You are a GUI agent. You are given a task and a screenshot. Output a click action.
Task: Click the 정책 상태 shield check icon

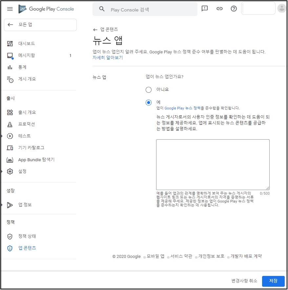point(10,236)
